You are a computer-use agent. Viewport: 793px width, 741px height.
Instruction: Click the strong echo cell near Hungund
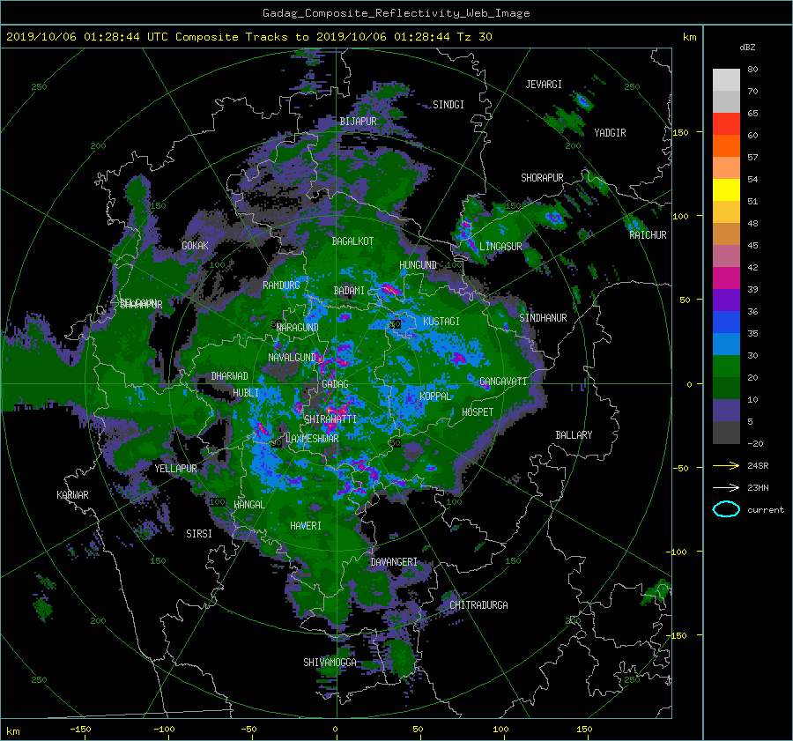click(390, 291)
